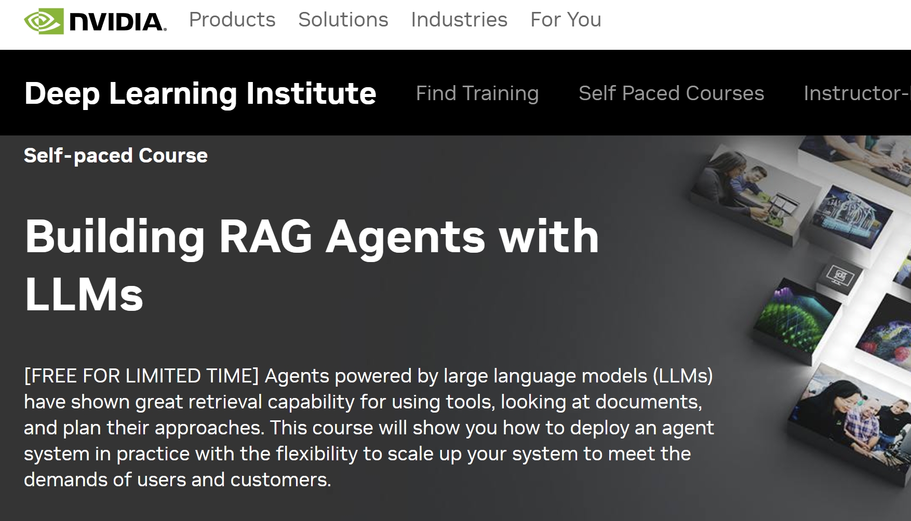Click the Building RAG Agents with LLMs heading
This screenshot has height=521, width=911.
312,265
